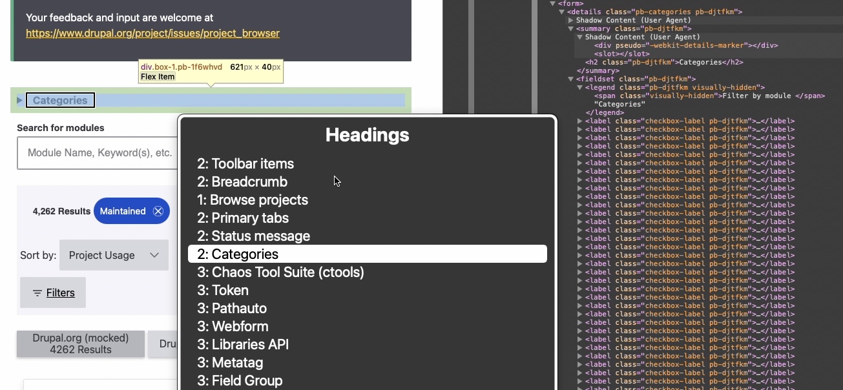Expand the first checkbox-label element in DOM tree
Image resolution: width=843 pixels, height=390 pixels.
(581, 121)
